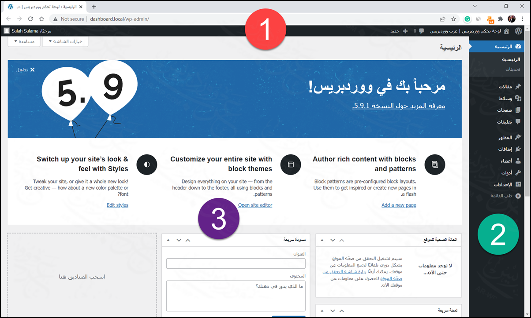Move the مسودة سريعة widget up
Image resolution: width=531 pixels, height=318 pixels.
tap(188, 240)
